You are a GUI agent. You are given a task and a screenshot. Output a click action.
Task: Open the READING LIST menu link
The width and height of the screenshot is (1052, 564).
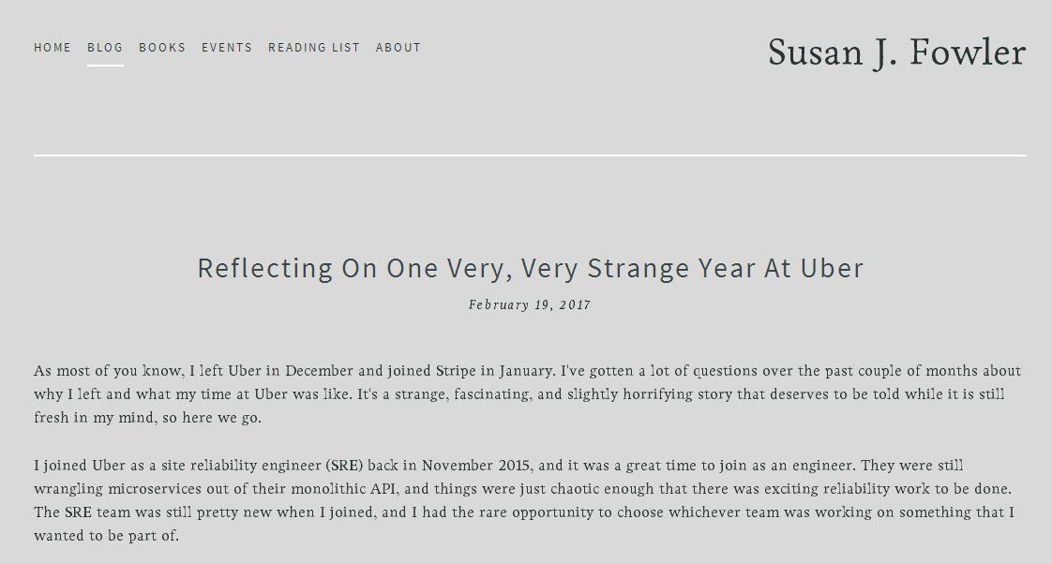[x=314, y=48]
